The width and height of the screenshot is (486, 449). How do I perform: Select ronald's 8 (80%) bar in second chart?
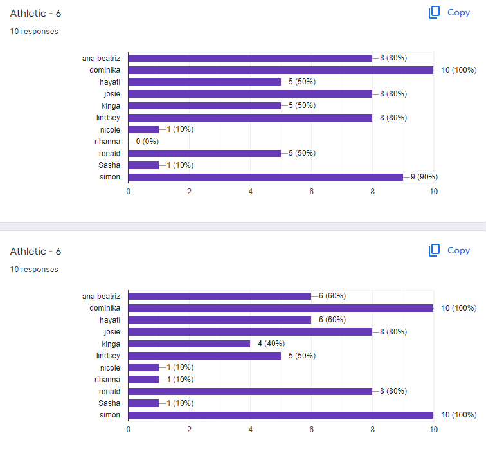[250, 391]
